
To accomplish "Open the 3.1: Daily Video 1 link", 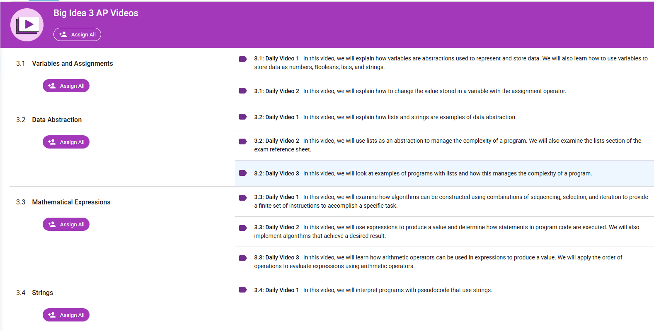I will pyautogui.click(x=276, y=58).
